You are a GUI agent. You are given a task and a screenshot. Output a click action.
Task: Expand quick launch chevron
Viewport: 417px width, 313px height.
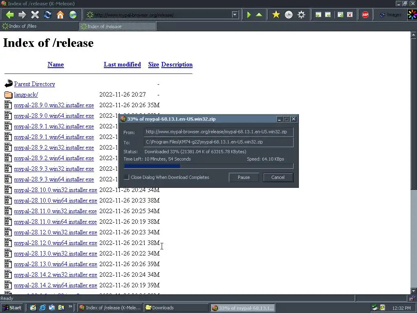point(70,306)
